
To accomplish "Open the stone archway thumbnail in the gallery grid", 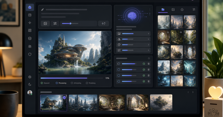I will [x=190, y=52].
